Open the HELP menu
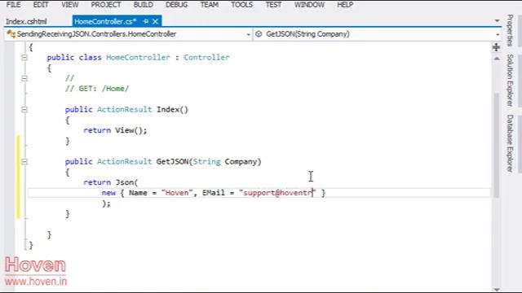 click(345, 5)
